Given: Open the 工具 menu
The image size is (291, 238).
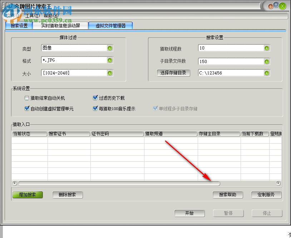Looking at the screenshot, I should (x=32, y=16).
